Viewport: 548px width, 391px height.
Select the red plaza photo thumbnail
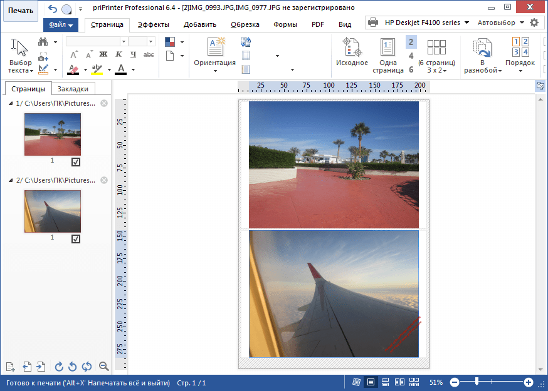(53, 135)
